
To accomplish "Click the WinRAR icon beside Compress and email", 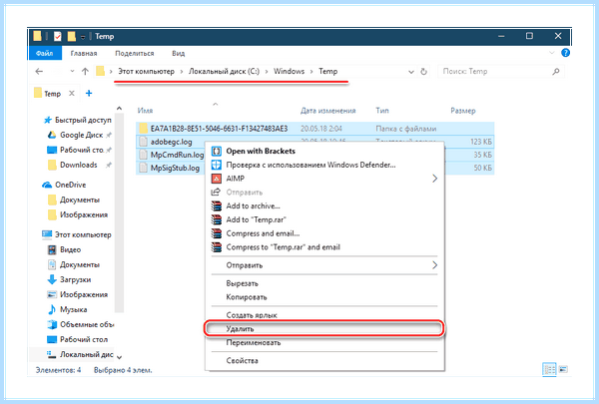I will (x=217, y=233).
